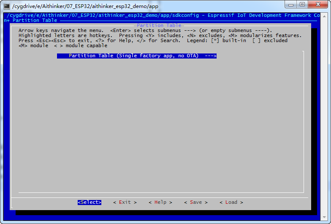Click the scrollbar down arrow
The image size is (331, 224).
click(x=324, y=217)
